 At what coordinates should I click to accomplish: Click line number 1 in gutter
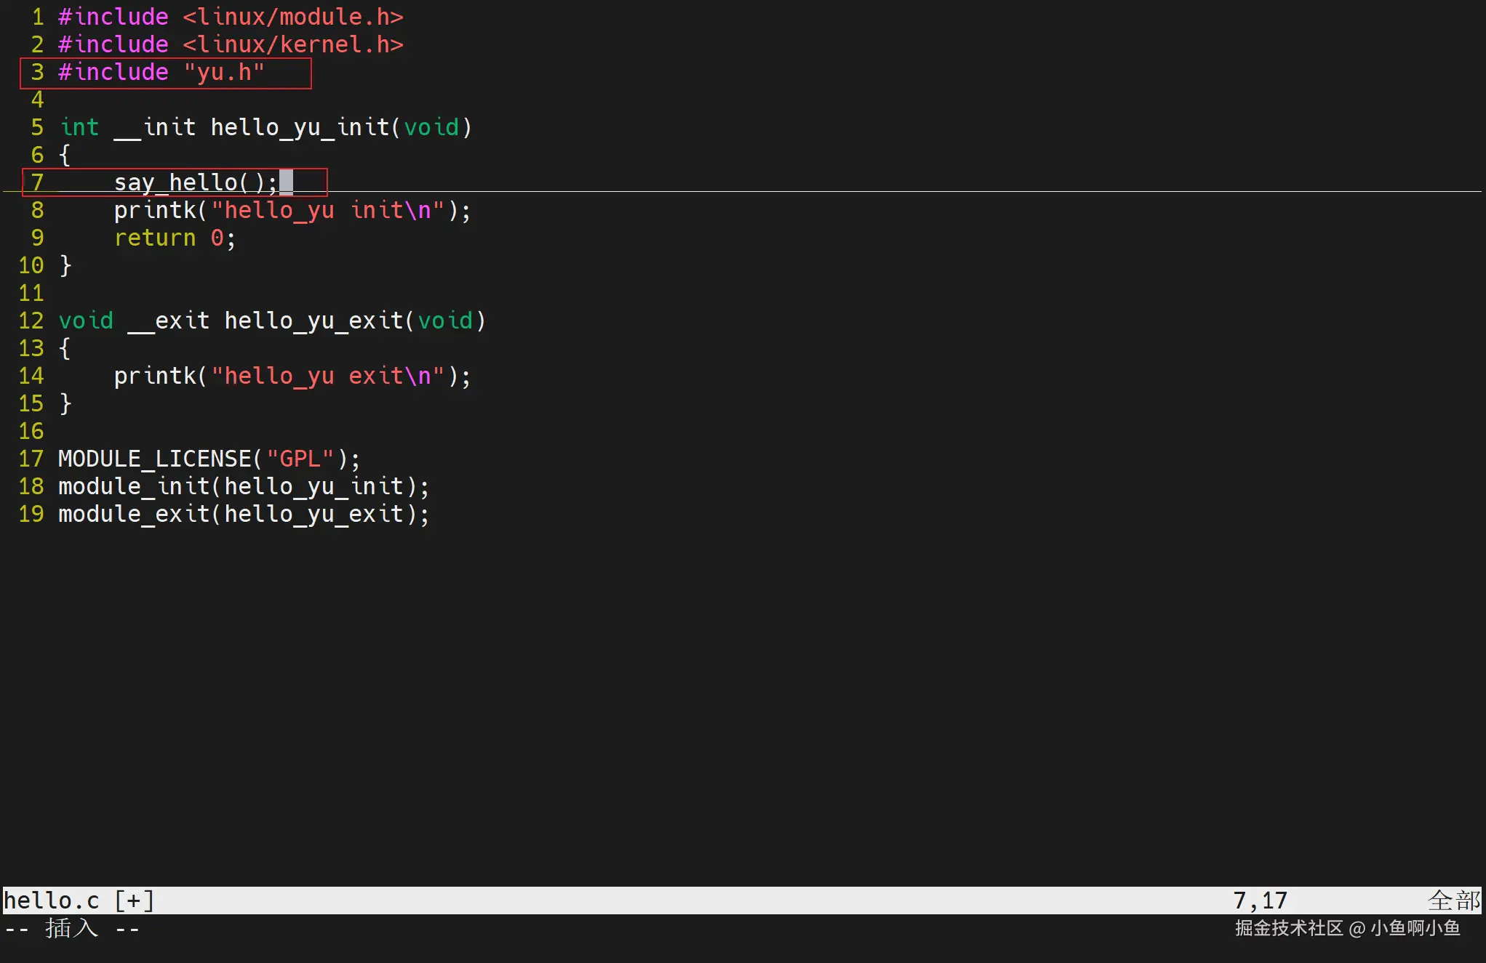point(38,17)
